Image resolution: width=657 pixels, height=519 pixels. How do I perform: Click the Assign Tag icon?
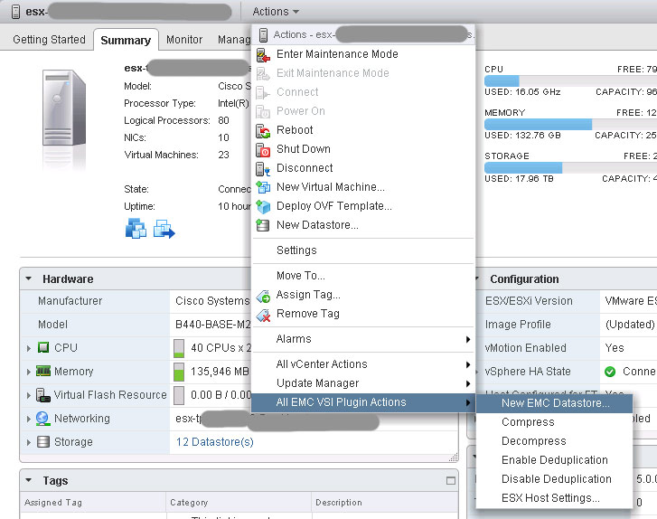[264, 296]
